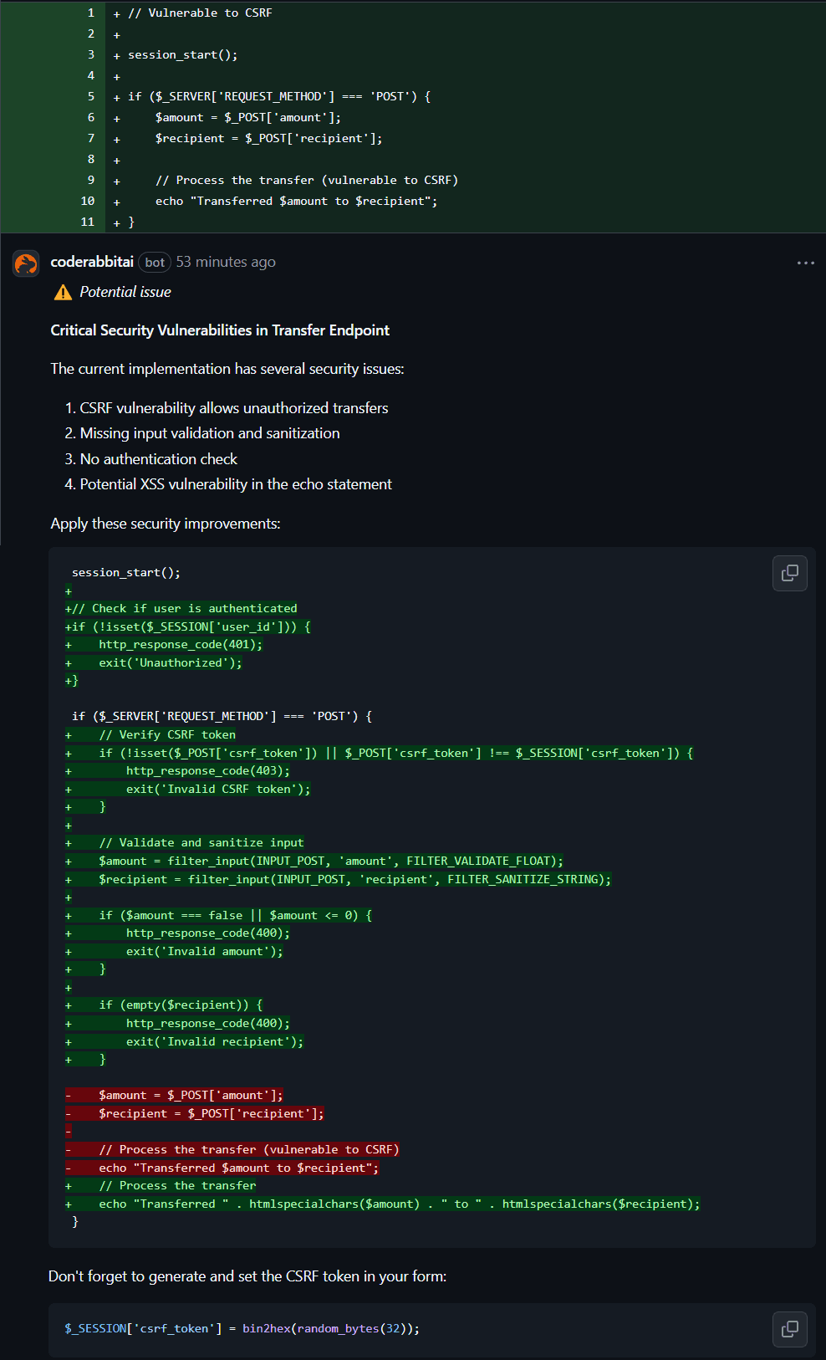Select diff line number 3
The width and height of the screenshot is (826, 1360).
tap(91, 54)
